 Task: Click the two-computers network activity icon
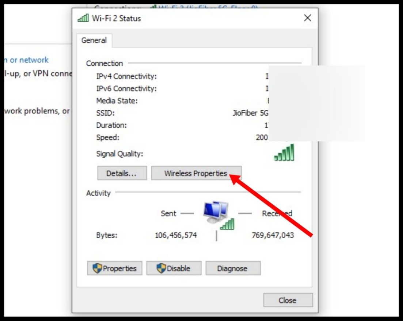(x=215, y=212)
